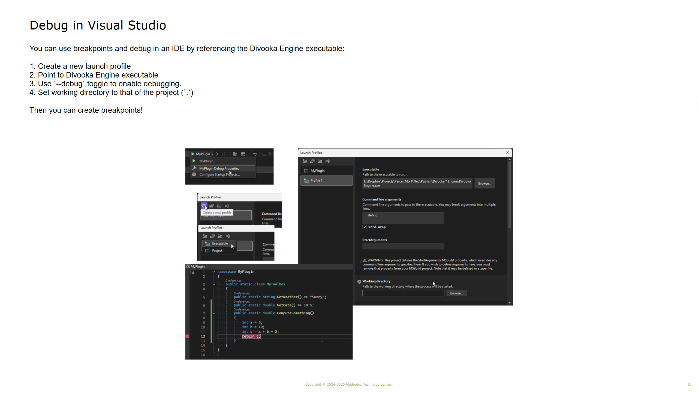Image resolution: width=698 pixels, height=393 pixels.
Task: Open Configure Startup Projects... menu entry
Action: pos(223,174)
